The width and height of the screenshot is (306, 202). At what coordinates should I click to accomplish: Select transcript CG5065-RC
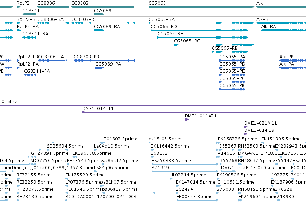[214, 45]
